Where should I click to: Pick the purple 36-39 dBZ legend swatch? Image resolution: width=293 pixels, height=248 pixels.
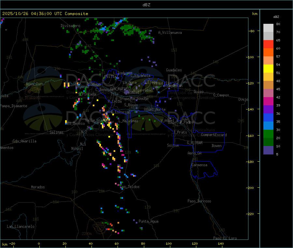click(x=268, y=109)
